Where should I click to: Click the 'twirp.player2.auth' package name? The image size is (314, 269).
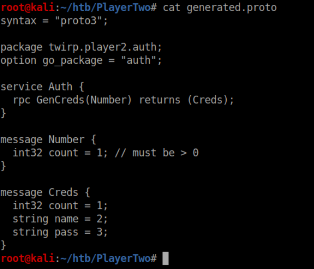105,47
